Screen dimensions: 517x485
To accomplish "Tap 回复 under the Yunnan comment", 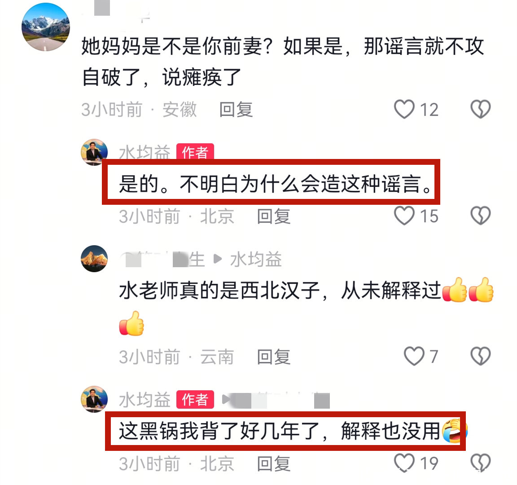I will point(274,357).
